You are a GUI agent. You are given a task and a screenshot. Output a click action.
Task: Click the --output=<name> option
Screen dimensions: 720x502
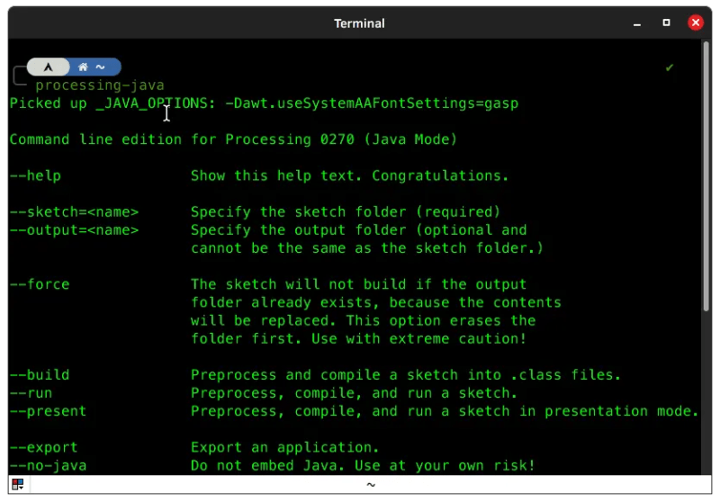[x=74, y=230]
